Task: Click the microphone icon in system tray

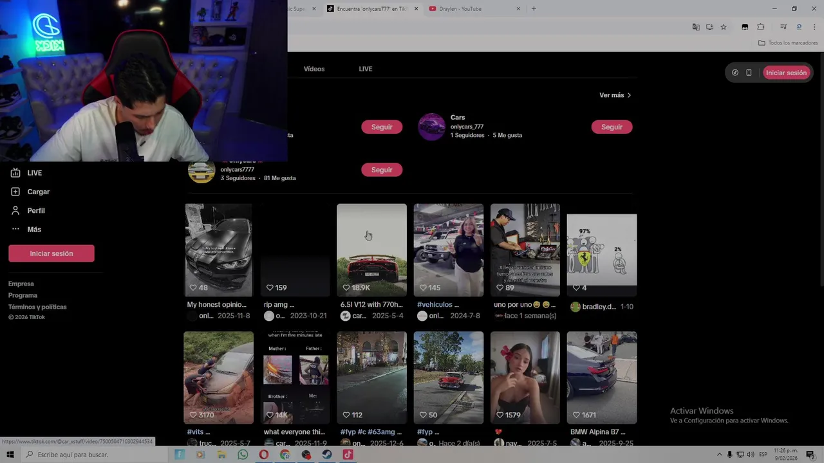Action: [x=730, y=455]
